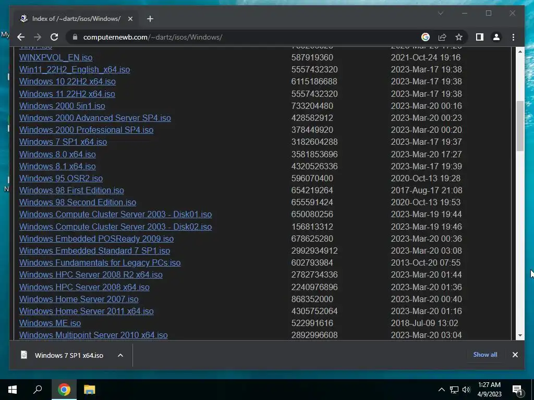The height and width of the screenshot is (400, 534).
Task: Click the volume speaker tray icon
Action: pyautogui.click(x=466, y=390)
